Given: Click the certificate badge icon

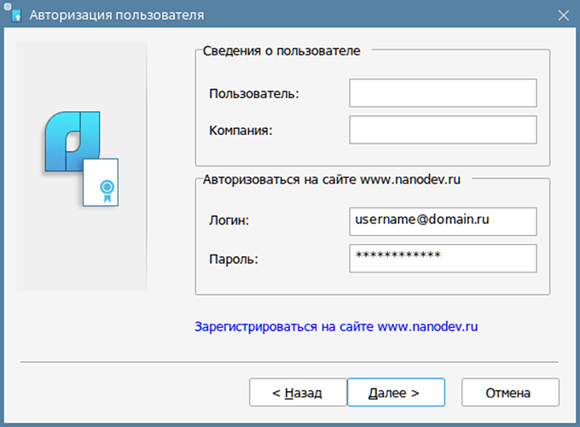Looking at the screenshot, I should (x=101, y=182).
